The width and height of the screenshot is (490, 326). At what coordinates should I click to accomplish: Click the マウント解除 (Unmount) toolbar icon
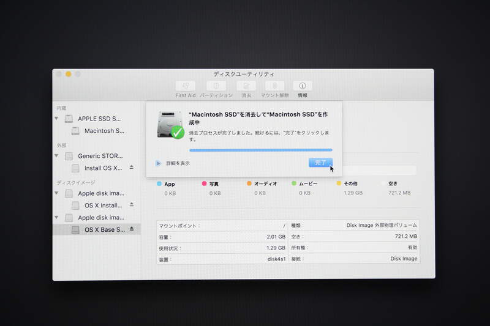tap(274, 86)
